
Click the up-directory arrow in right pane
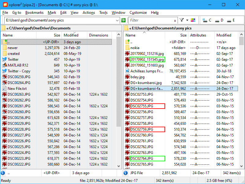(128, 42)
